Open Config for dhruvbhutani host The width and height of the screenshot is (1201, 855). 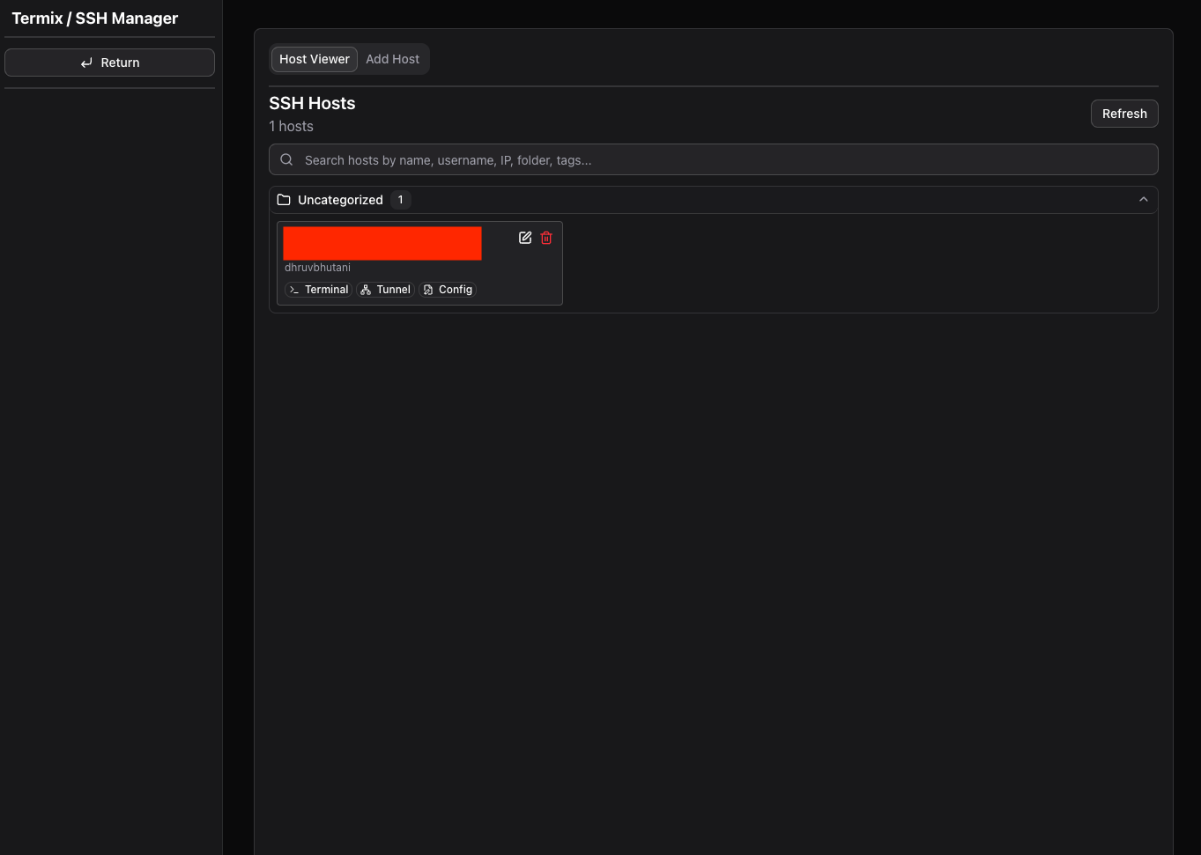click(448, 290)
